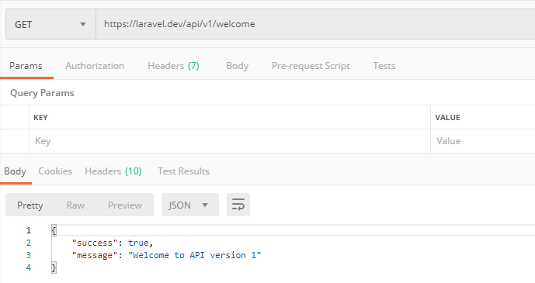Image resolution: width=535 pixels, height=283 pixels.
Task: Click the request URL field
Action: (315, 24)
